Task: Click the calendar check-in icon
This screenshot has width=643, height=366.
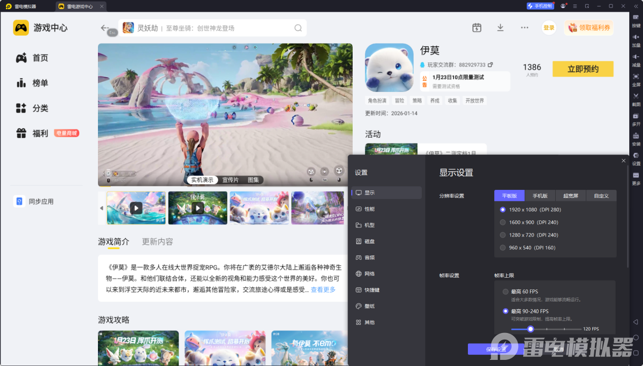Action: [477, 27]
